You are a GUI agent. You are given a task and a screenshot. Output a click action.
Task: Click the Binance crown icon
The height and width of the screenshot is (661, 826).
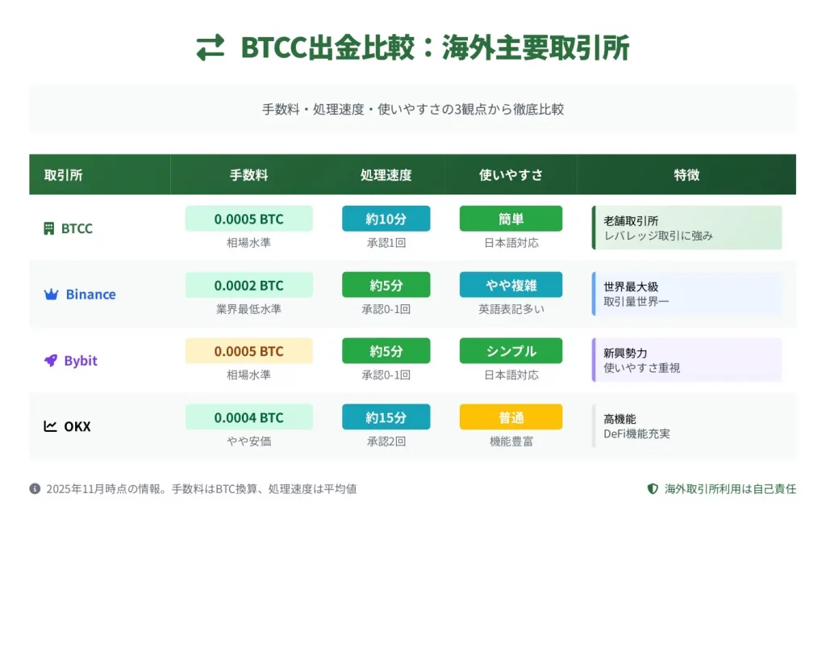click(51, 295)
